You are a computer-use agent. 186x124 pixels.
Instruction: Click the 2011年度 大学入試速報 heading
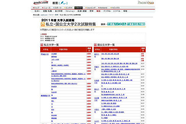58,20
